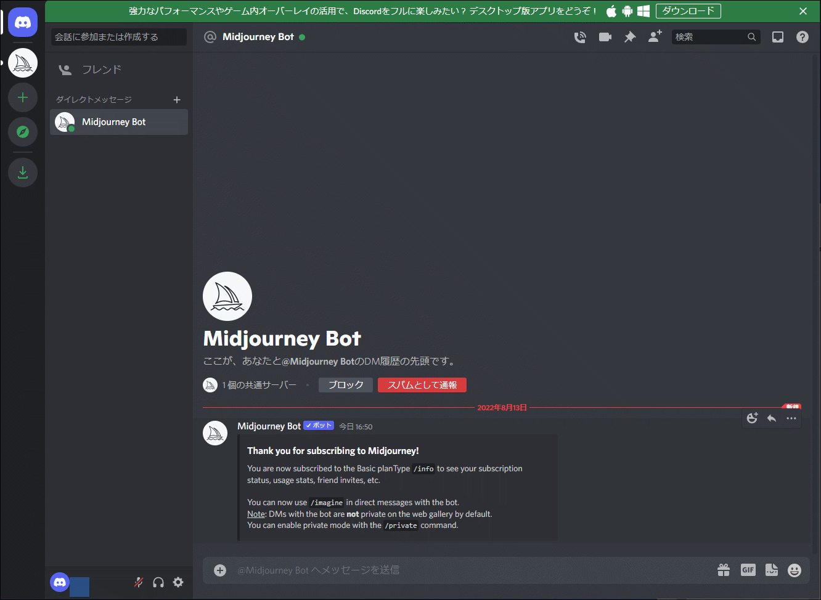821x600 pixels.
Task: Click the スパムとして通報 button
Action: pos(422,385)
